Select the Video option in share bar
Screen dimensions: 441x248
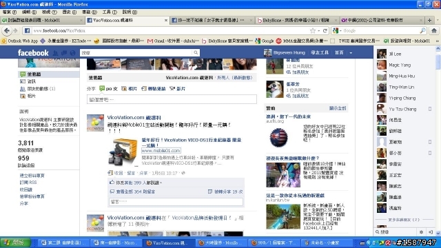coord(178,89)
